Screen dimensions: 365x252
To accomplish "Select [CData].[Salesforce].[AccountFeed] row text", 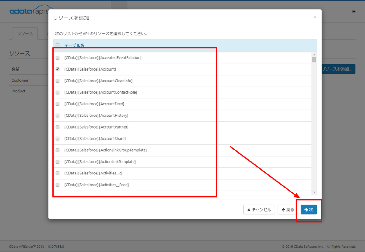I will coord(94,104).
